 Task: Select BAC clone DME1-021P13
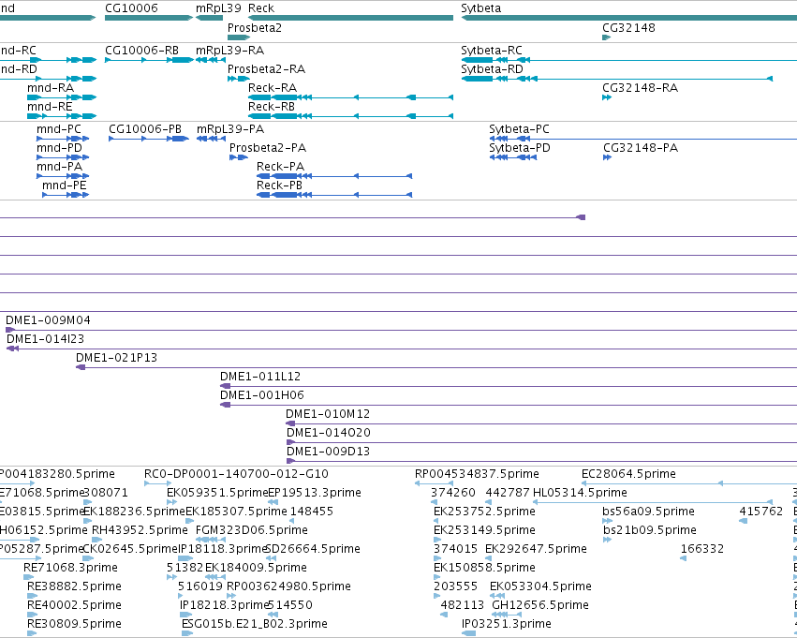tap(116, 357)
